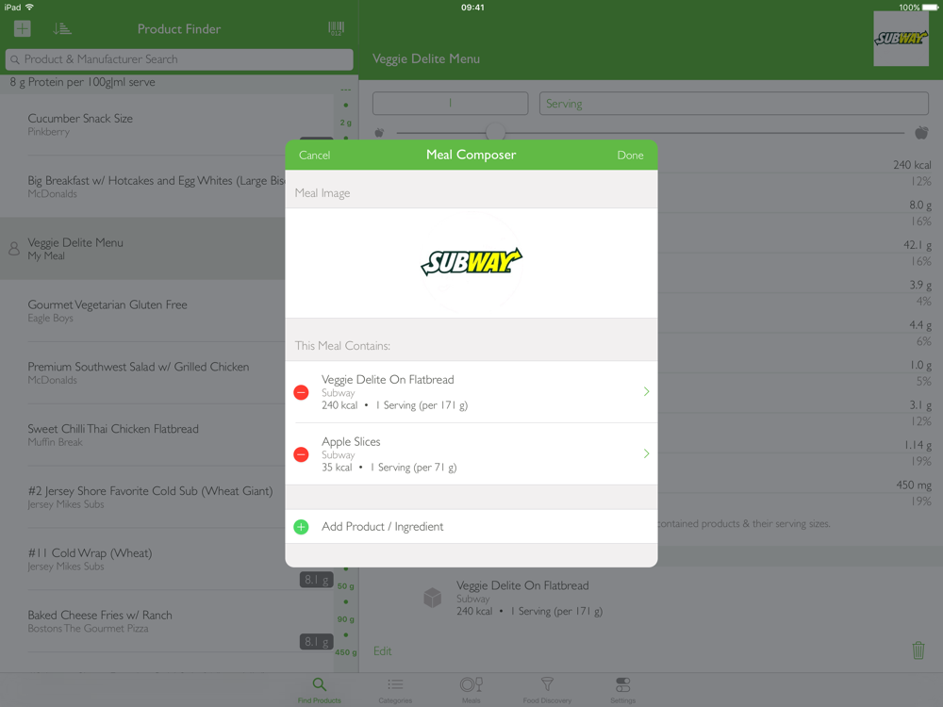Viewport: 943px width, 707px height.
Task: Select Cucumber Snack Size Pinkberry item
Action: click(167, 124)
